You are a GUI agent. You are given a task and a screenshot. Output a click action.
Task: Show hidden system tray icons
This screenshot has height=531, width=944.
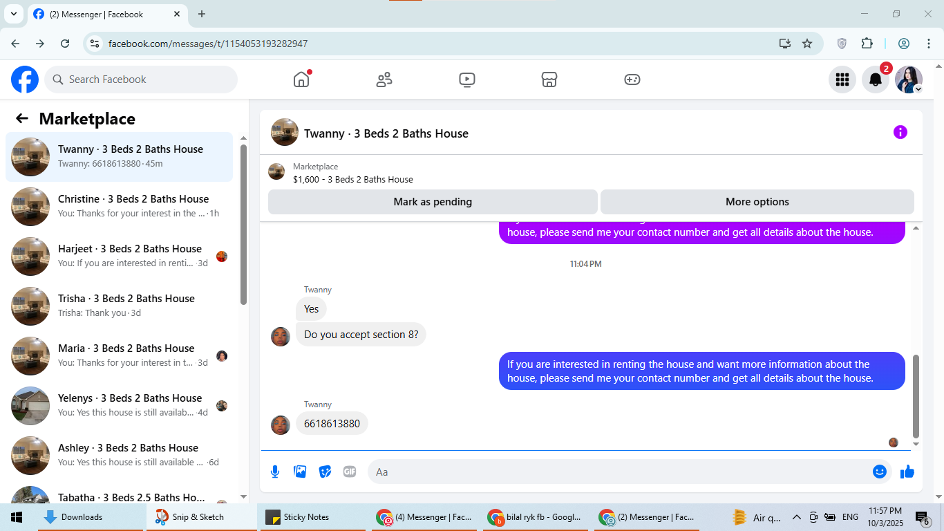click(796, 517)
